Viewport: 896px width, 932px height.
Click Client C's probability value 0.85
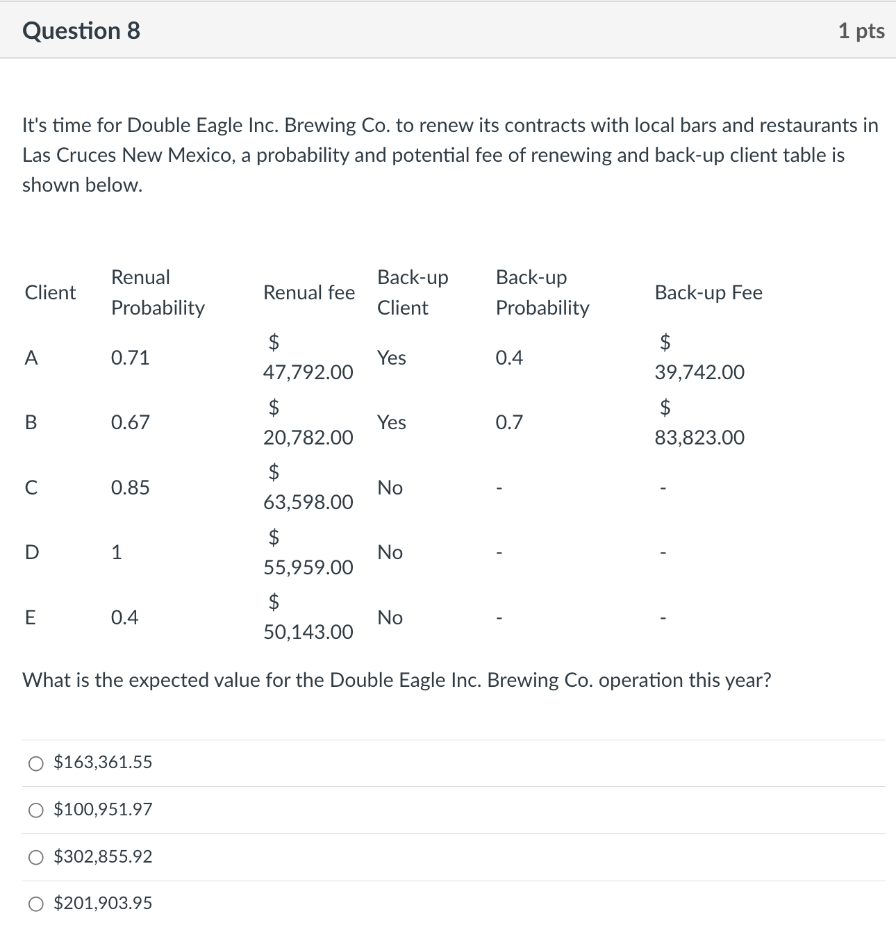coord(131,488)
